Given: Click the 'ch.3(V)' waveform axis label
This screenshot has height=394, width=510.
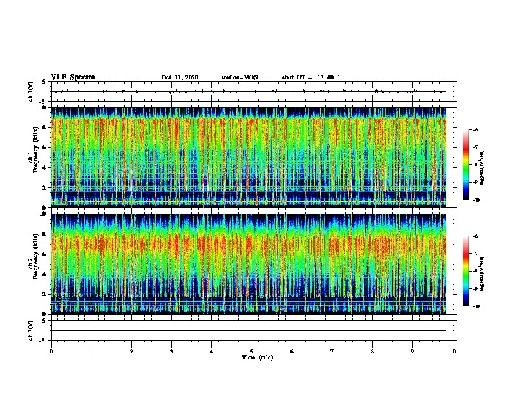Looking at the screenshot, I should 31,330.
